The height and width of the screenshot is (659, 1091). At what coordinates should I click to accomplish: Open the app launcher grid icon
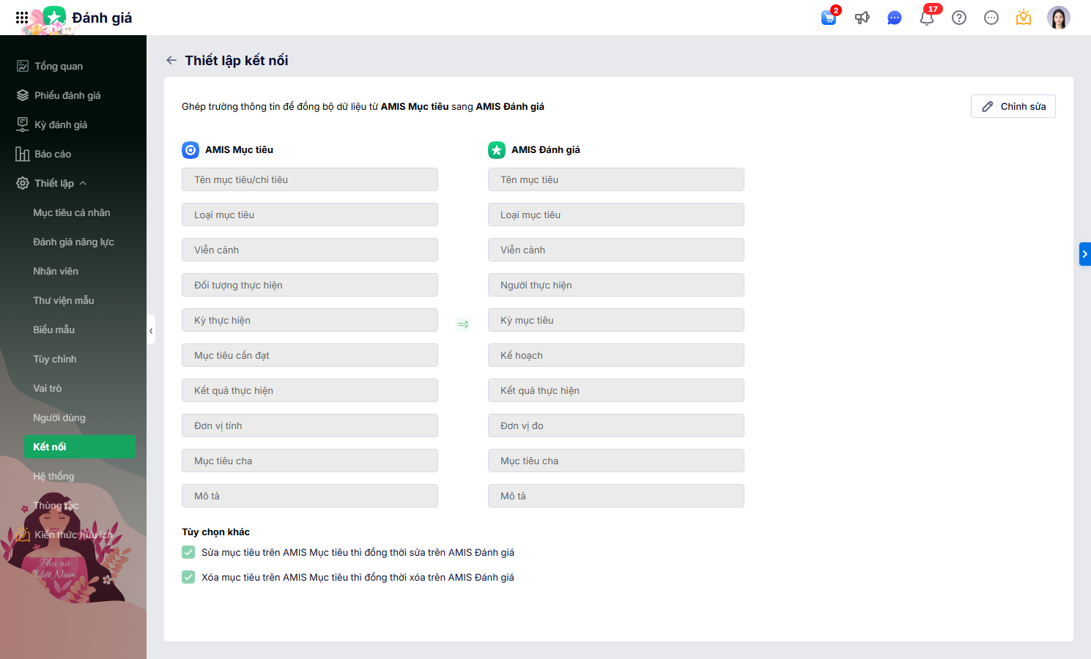[22, 18]
